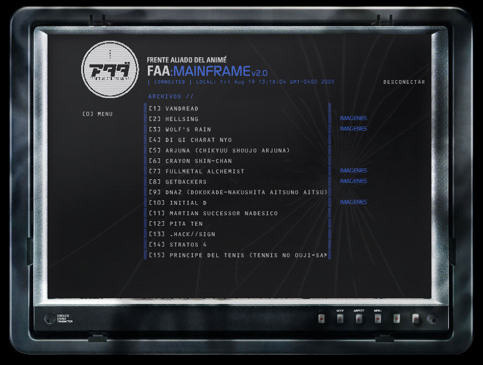Image resolution: width=483 pixels, height=365 pixels.
Task: Select [4] DI GI CHARAT NYO entry
Action: tap(190, 140)
